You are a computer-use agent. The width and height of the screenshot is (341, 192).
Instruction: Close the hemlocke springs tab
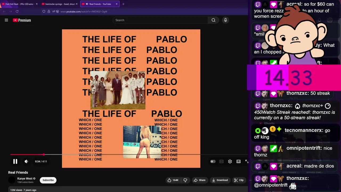[x=77, y=4]
